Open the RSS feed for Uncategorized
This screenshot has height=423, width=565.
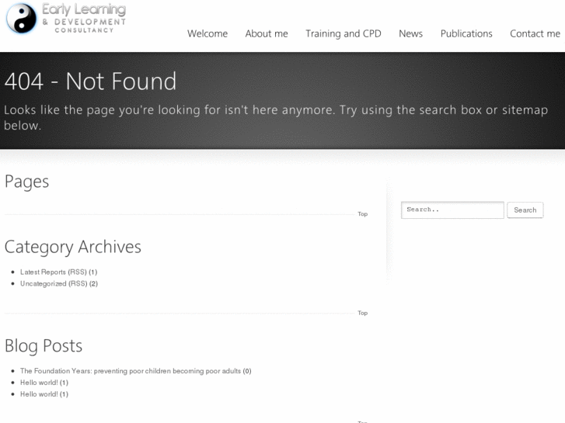[x=78, y=284]
